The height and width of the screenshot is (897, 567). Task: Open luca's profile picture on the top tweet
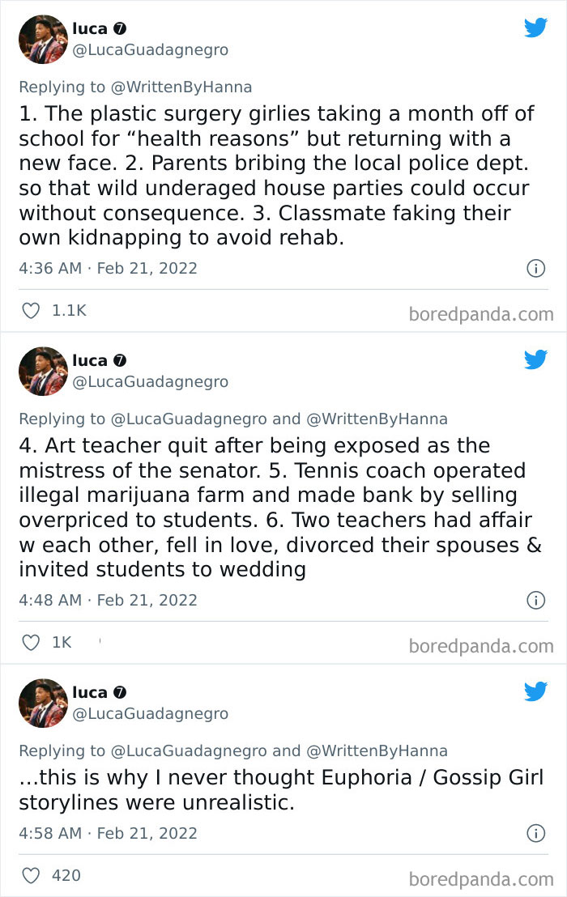click(x=42, y=39)
